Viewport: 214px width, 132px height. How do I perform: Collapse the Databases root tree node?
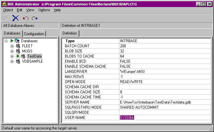[6, 41]
